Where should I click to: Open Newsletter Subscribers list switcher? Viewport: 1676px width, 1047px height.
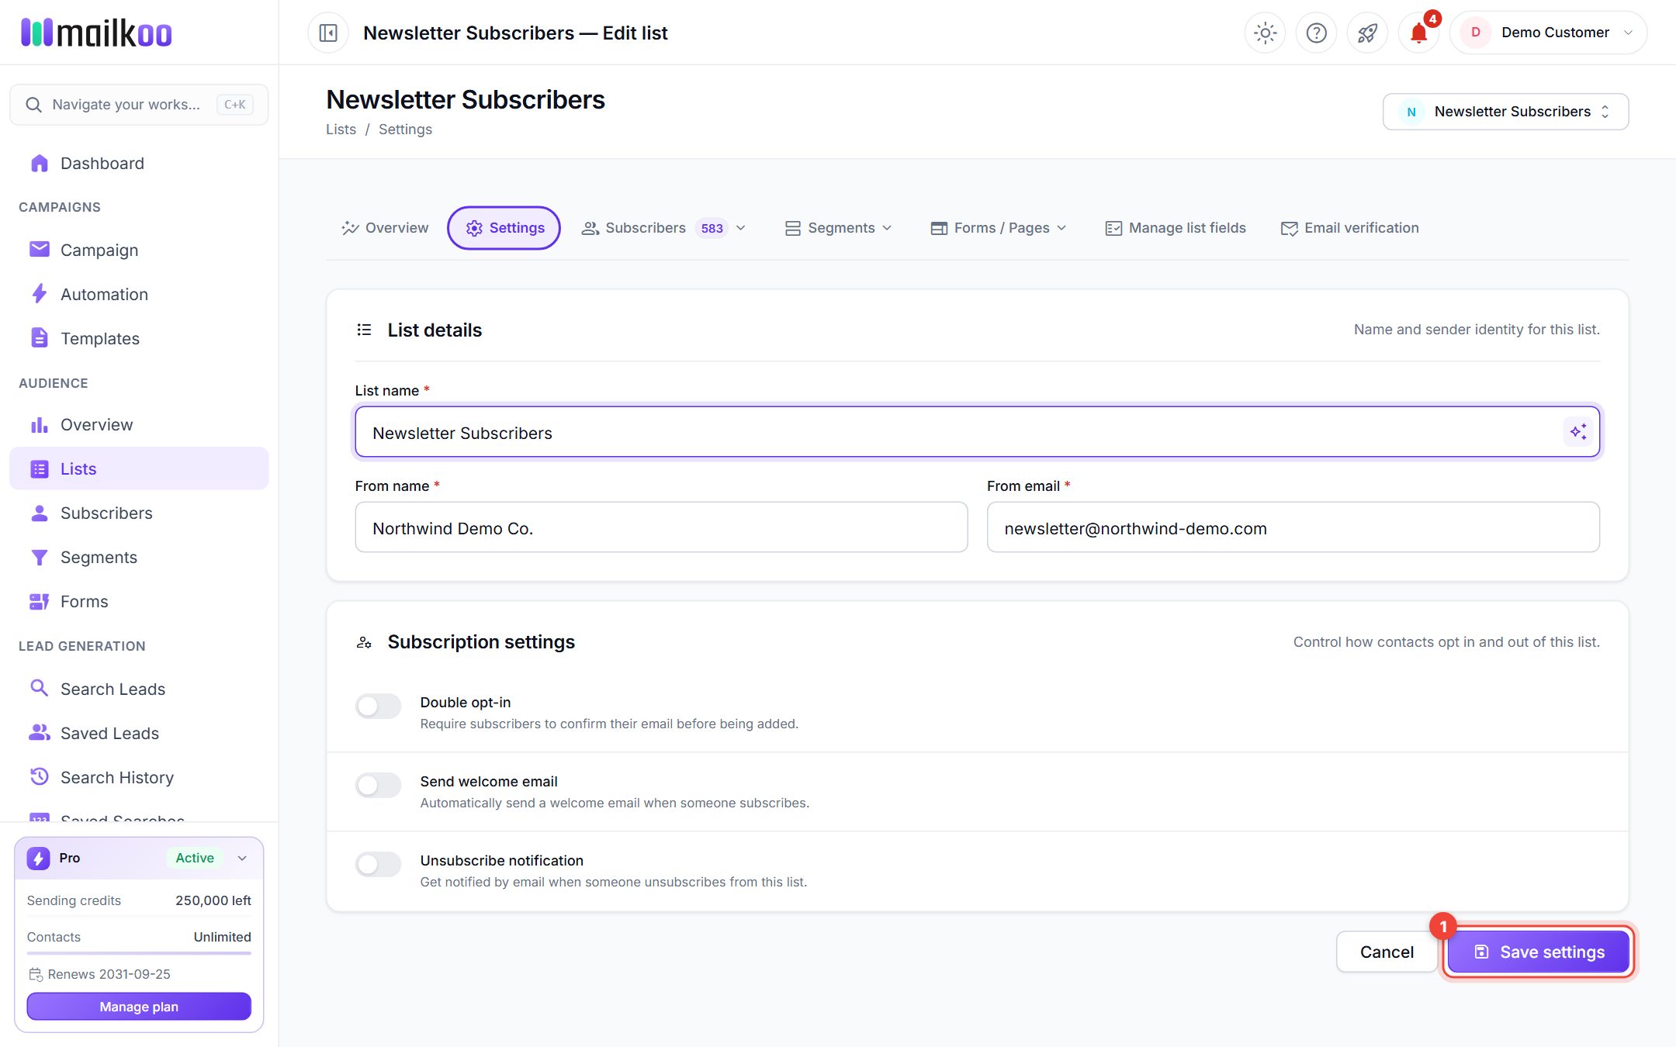1505,112
